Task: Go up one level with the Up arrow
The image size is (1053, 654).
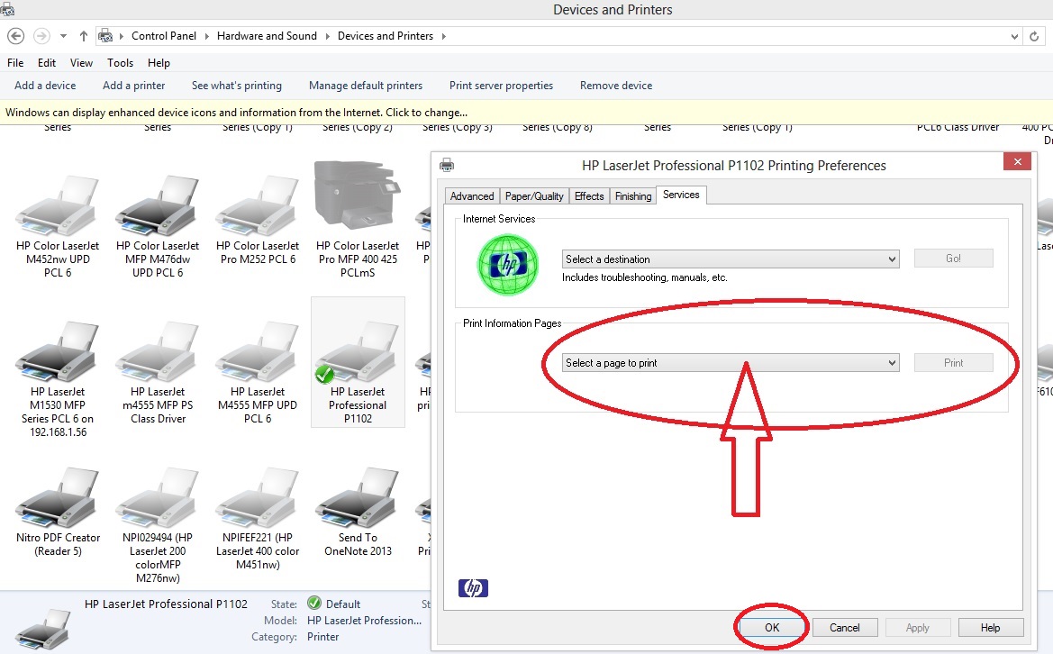Action: [x=83, y=36]
